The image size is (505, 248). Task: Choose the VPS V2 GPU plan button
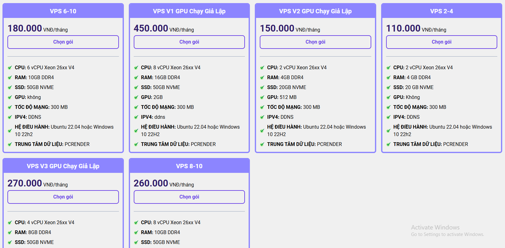(x=315, y=42)
